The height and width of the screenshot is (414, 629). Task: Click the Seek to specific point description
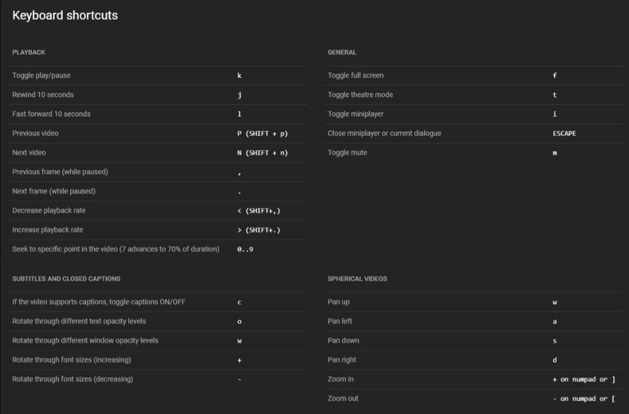coord(116,249)
